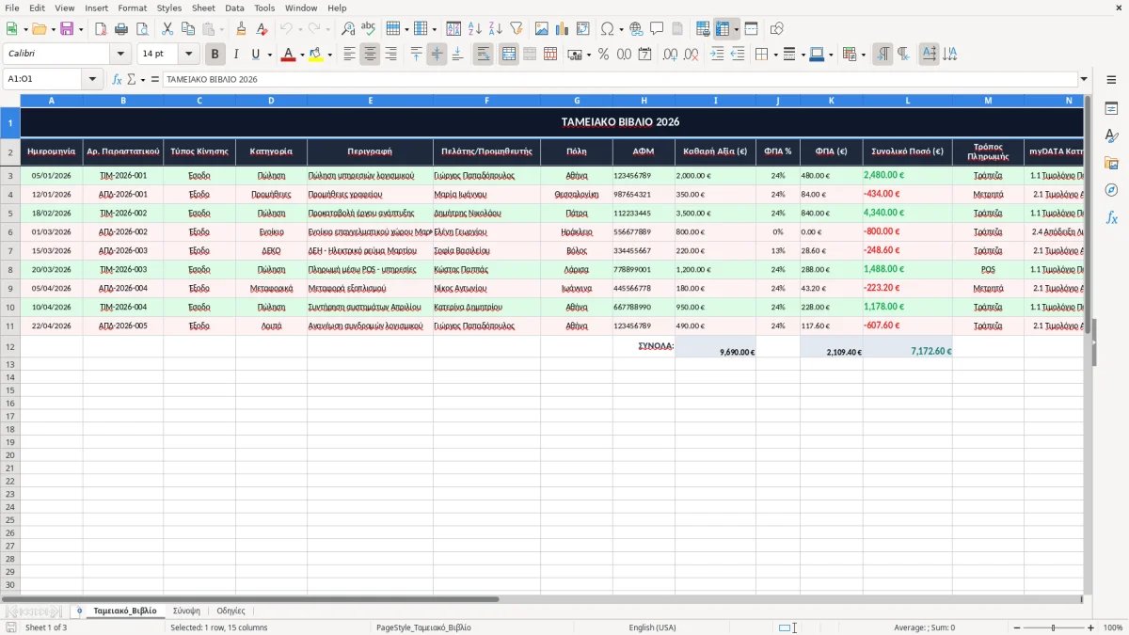Toggle Bold formatting

(215, 55)
